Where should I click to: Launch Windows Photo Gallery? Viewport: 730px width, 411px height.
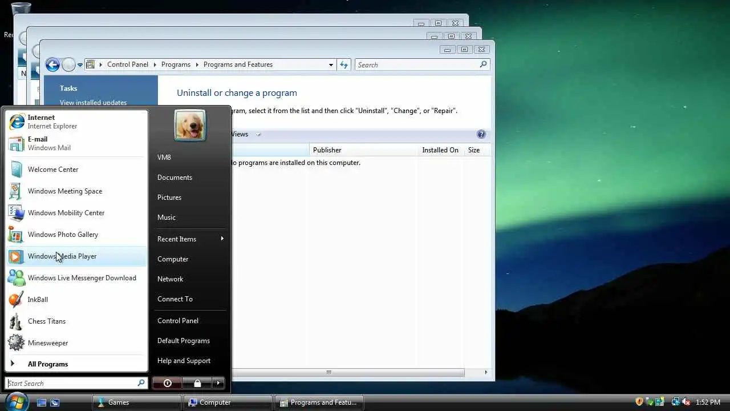point(76,235)
